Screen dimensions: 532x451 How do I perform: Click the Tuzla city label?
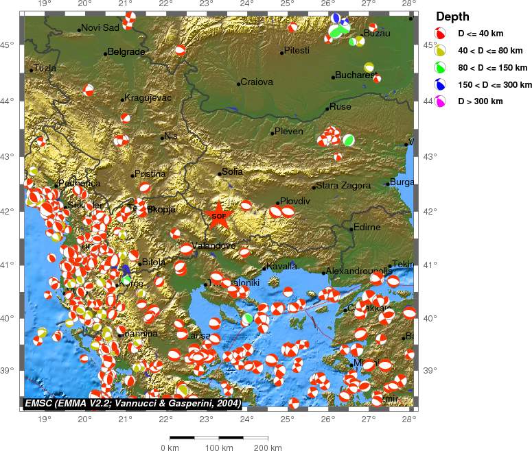pyautogui.click(x=45, y=68)
